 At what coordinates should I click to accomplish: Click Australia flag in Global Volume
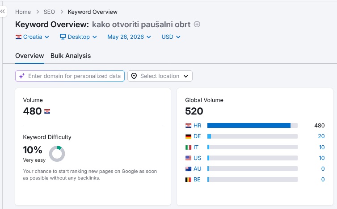tap(188, 169)
